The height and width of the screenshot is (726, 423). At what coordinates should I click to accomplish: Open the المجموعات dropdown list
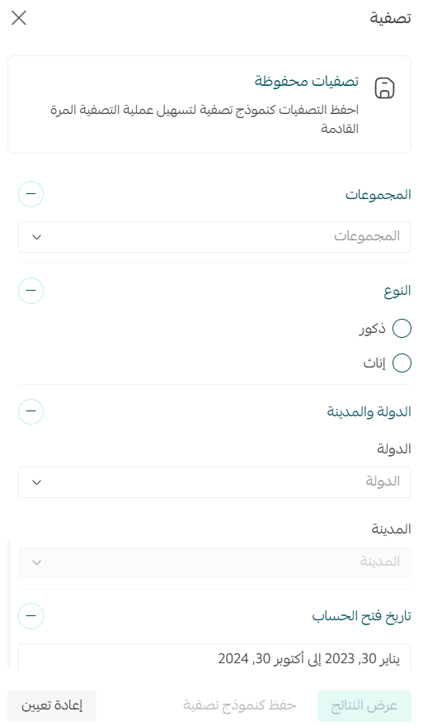[214, 237]
